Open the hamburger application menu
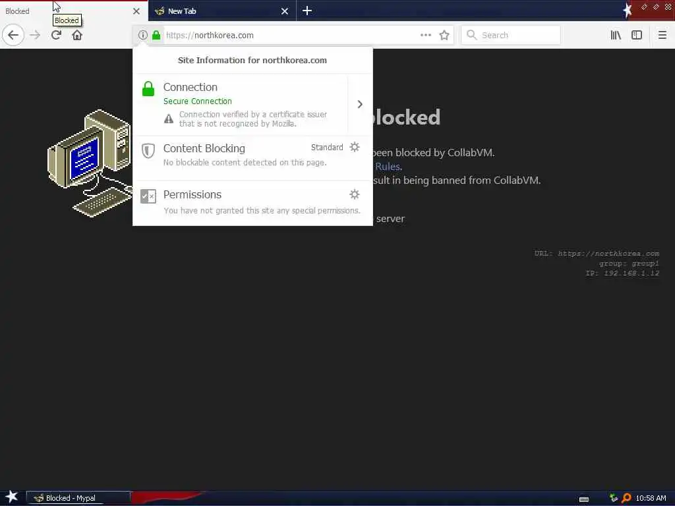The height and width of the screenshot is (506, 675). 662,35
